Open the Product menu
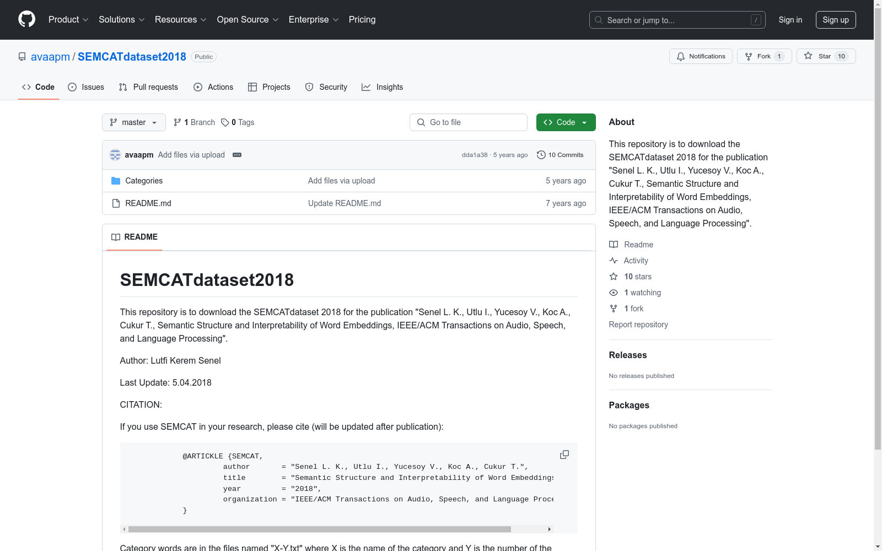This screenshot has width=882, height=551. [x=68, y=19]
